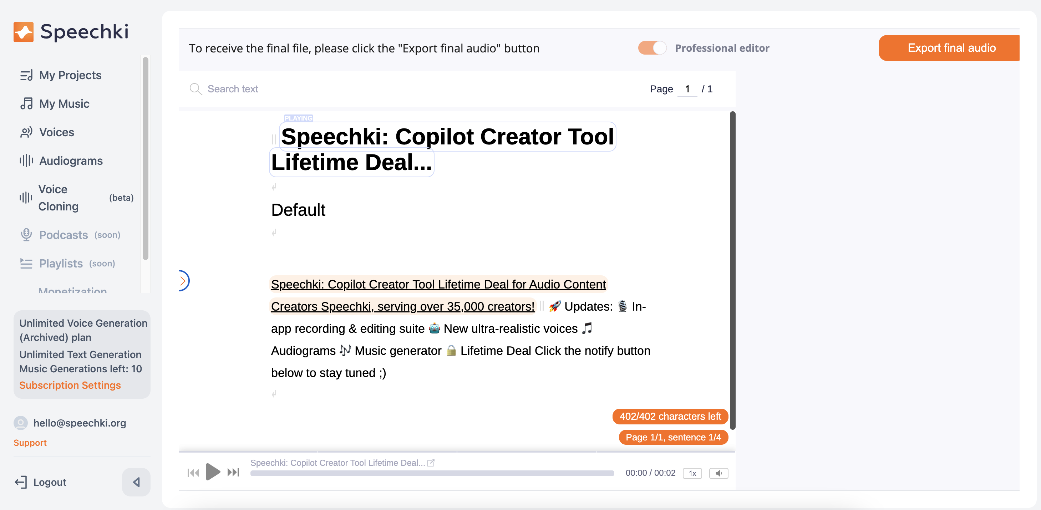1041x510 pixels.
Task: Click the audio progress bar
Action: point(432,474)
